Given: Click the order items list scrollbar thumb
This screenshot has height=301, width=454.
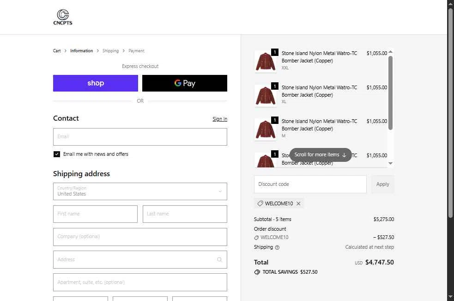Looking at the screenshot, I should pos(390,93).
